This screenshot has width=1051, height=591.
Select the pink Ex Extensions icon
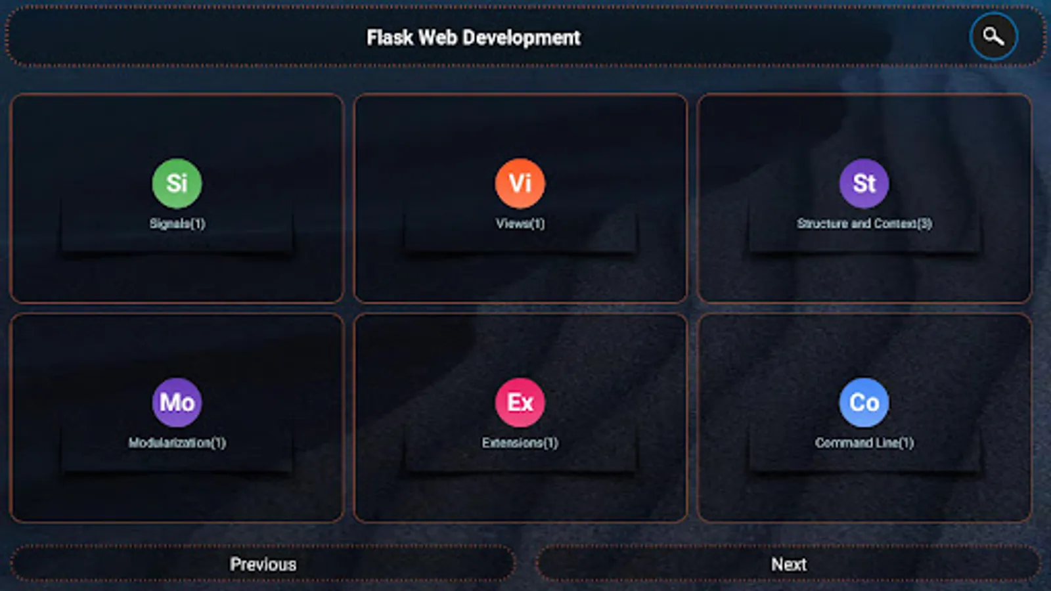(520, 403)
